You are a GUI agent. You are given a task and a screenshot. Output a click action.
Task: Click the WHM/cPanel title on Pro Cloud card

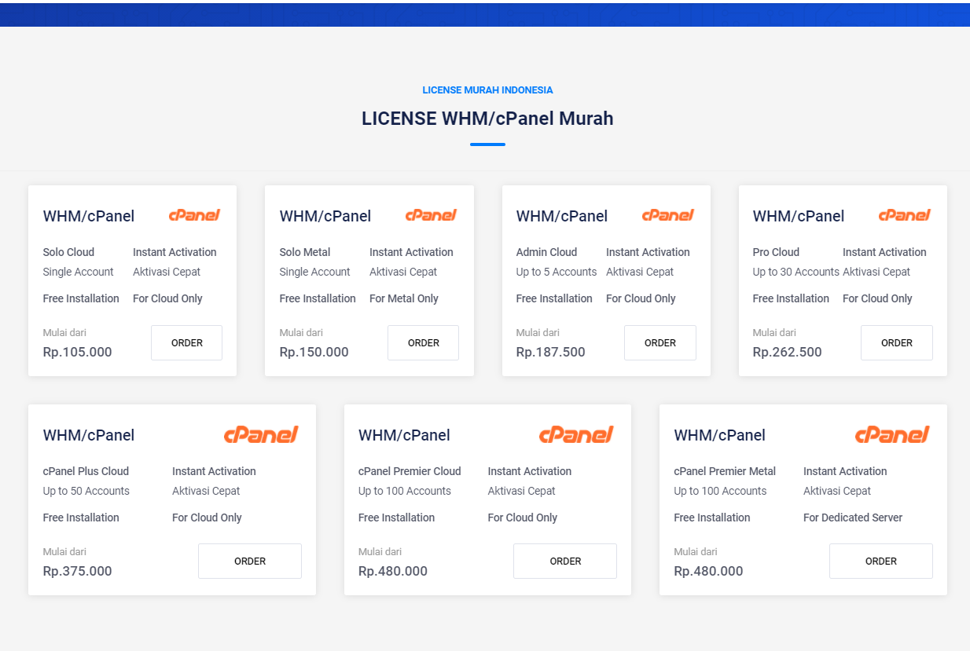[798, 216]
